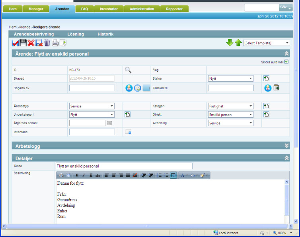Click the red X cancel icon
The height and width of the screenshot is (237, 300).
(x=31, y=43)
